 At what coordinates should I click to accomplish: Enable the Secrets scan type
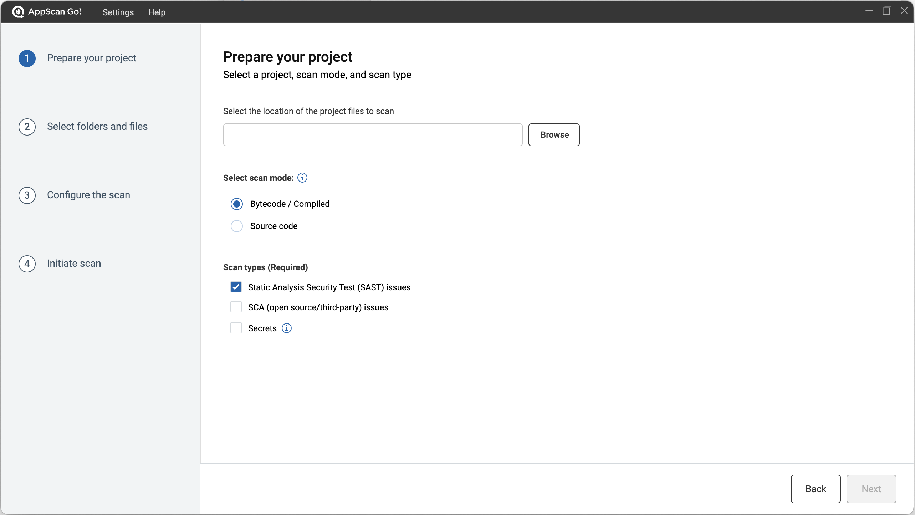click(x=236, y=328)
